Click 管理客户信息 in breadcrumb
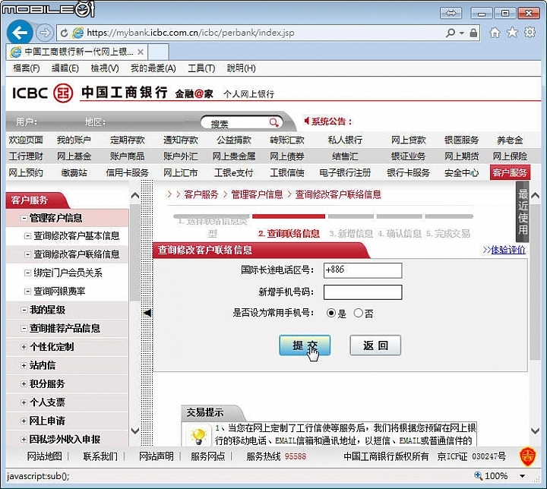 tap(257, 194)
